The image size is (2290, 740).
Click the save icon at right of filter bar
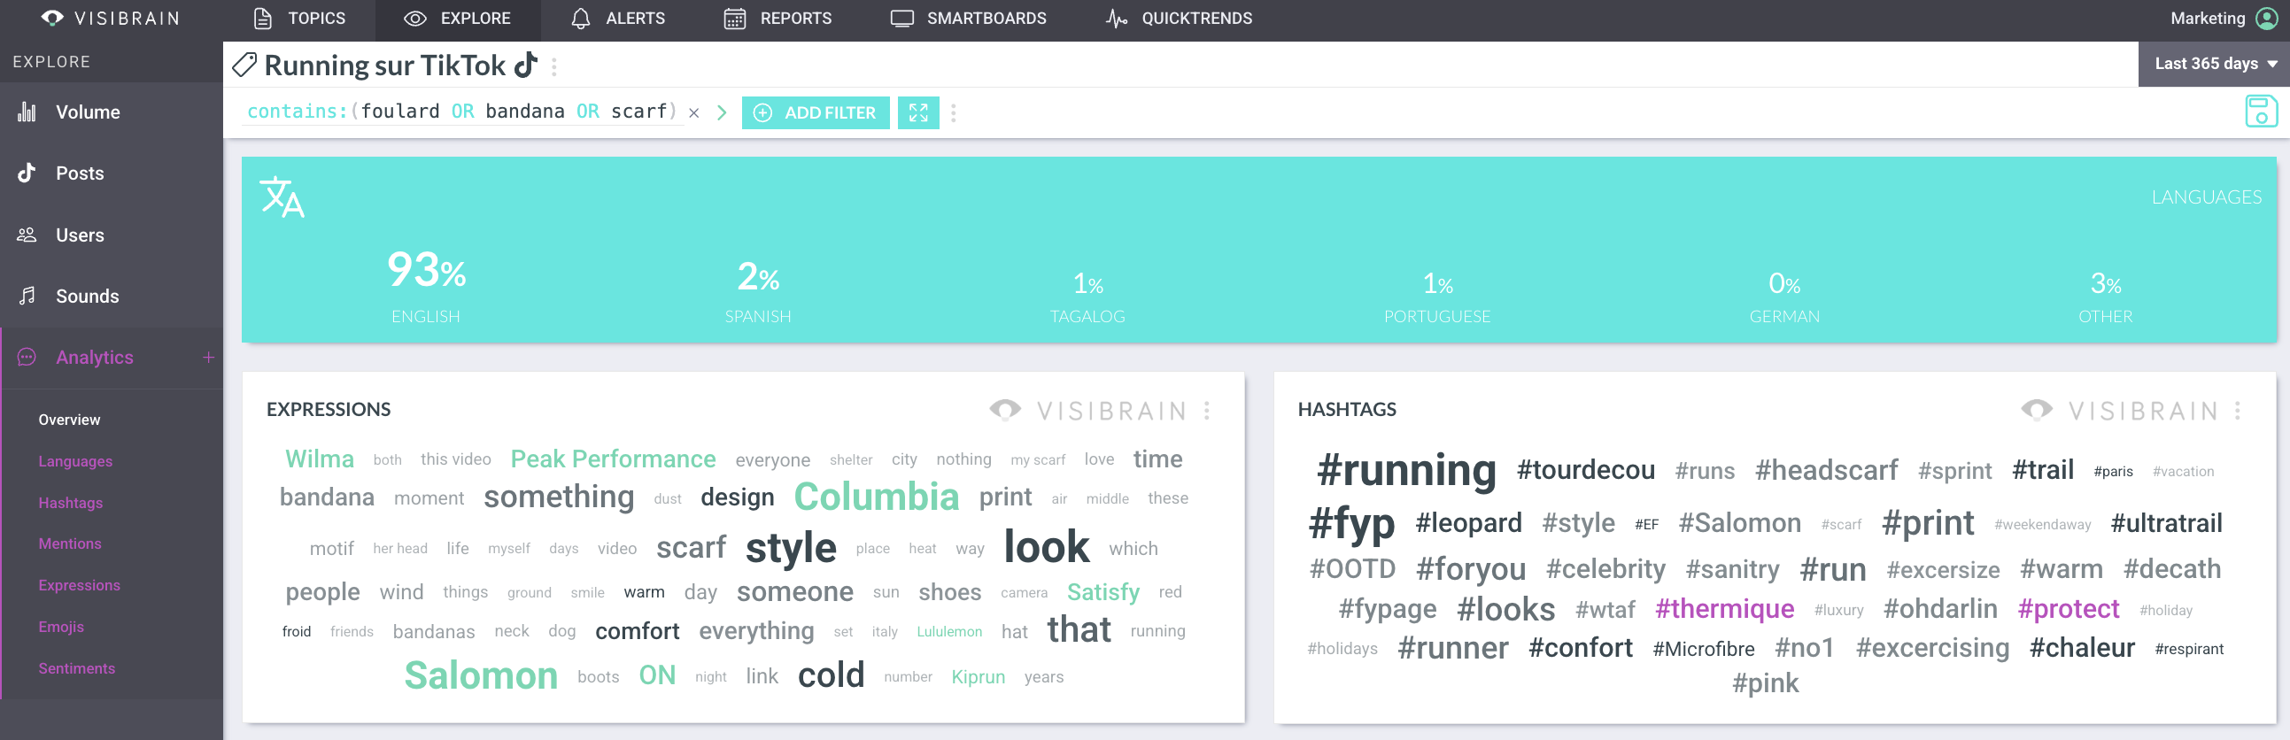[x=2260, y=112]
